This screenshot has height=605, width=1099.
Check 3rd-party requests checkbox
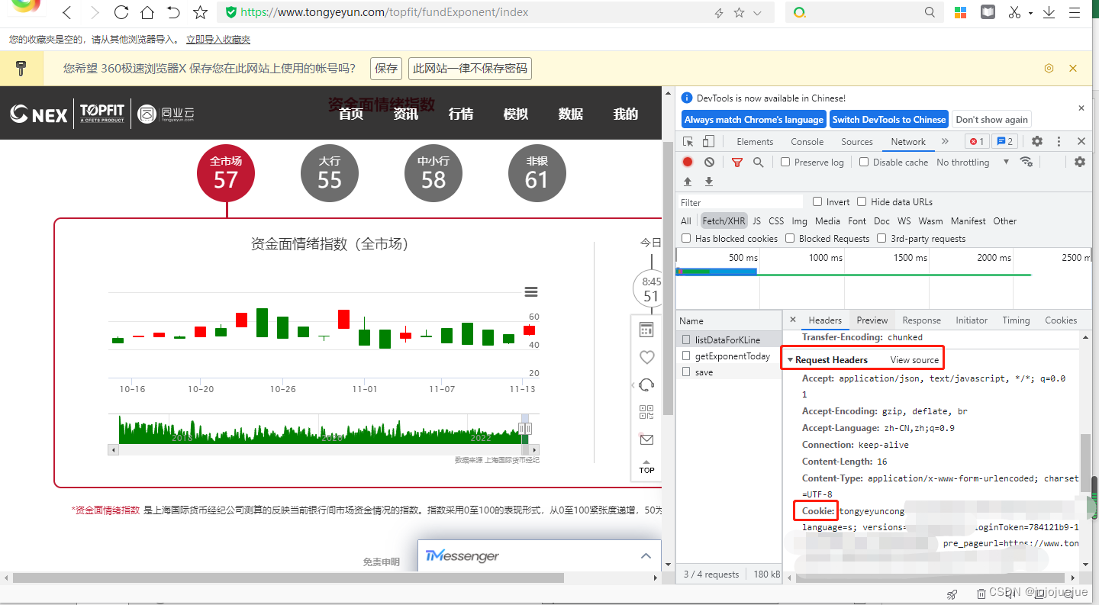[x=881, y=238]
